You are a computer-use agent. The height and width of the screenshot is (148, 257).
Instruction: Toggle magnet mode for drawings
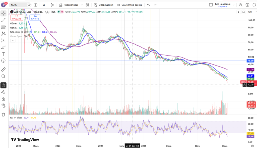[4, 85]
